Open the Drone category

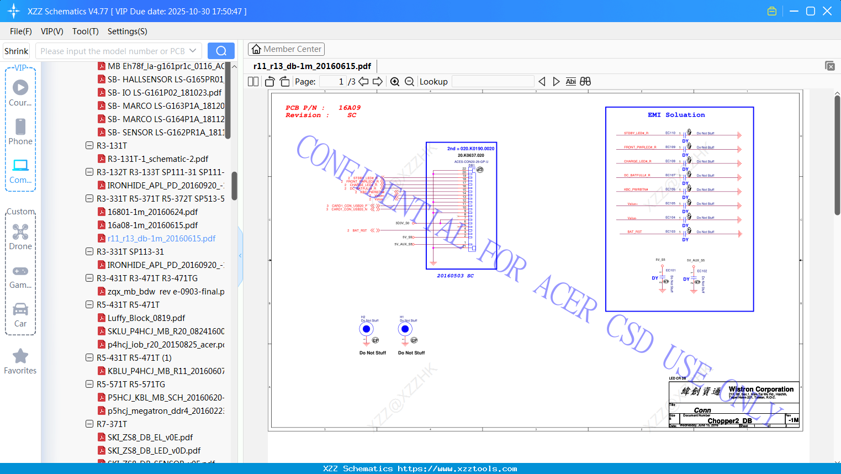(x=20, y=236)
